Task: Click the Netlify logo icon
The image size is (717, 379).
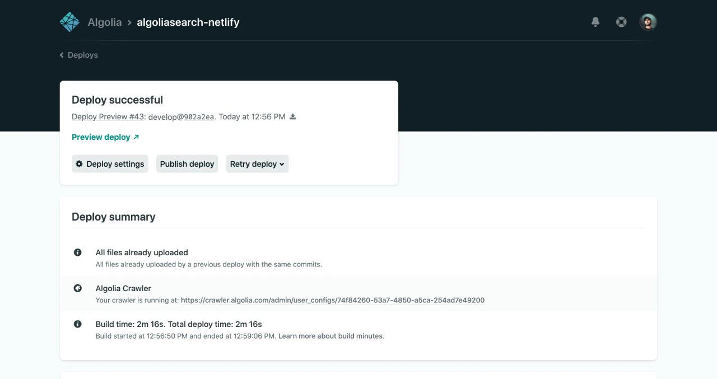Action: pos(69,22)
